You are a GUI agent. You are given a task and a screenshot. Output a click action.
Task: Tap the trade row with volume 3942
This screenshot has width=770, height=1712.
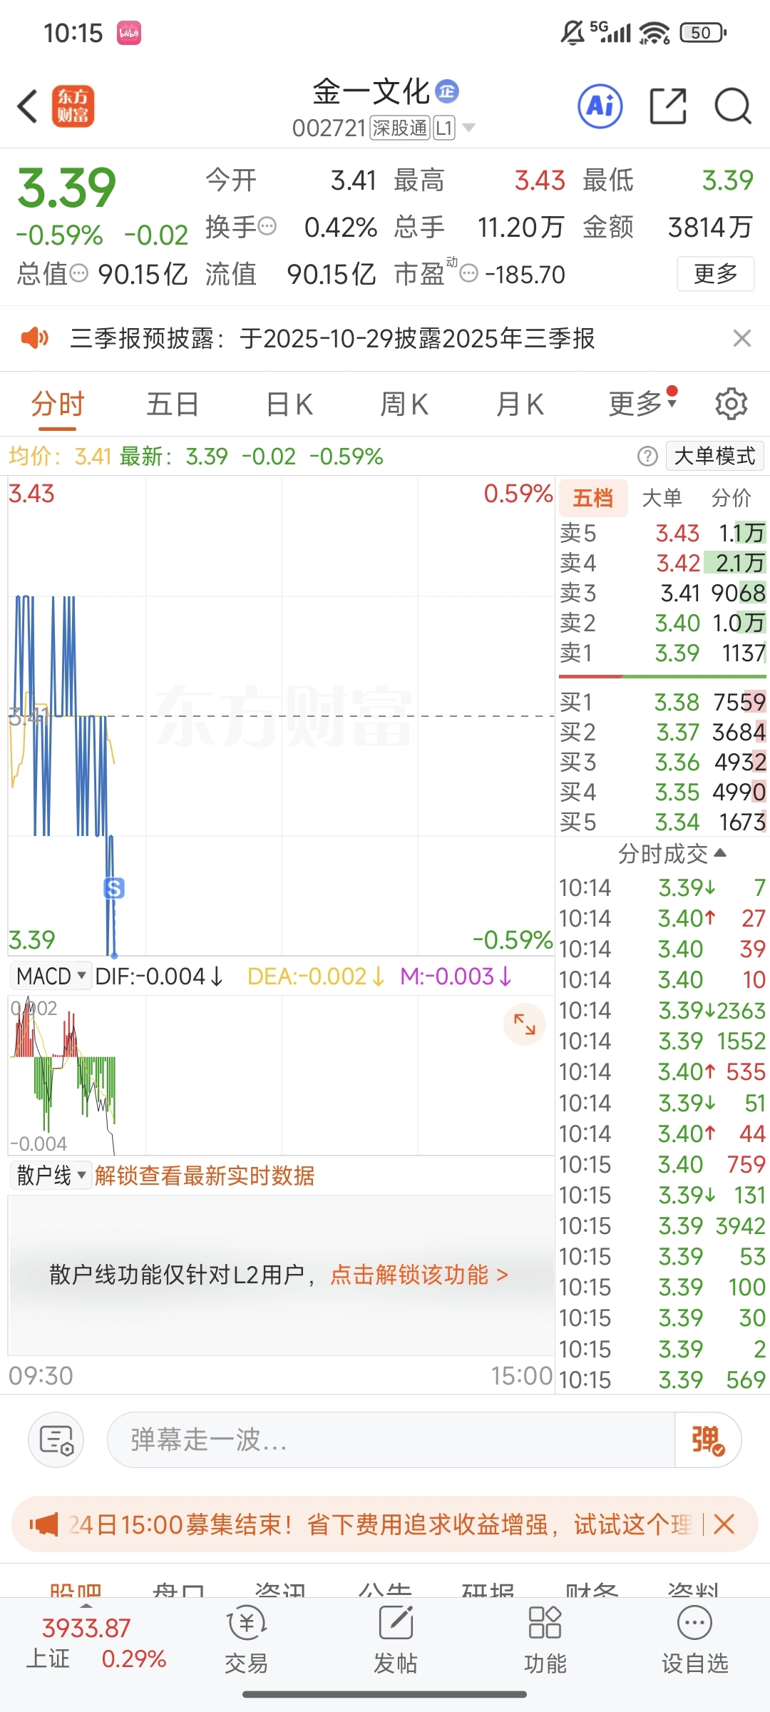pos(662,1226)
